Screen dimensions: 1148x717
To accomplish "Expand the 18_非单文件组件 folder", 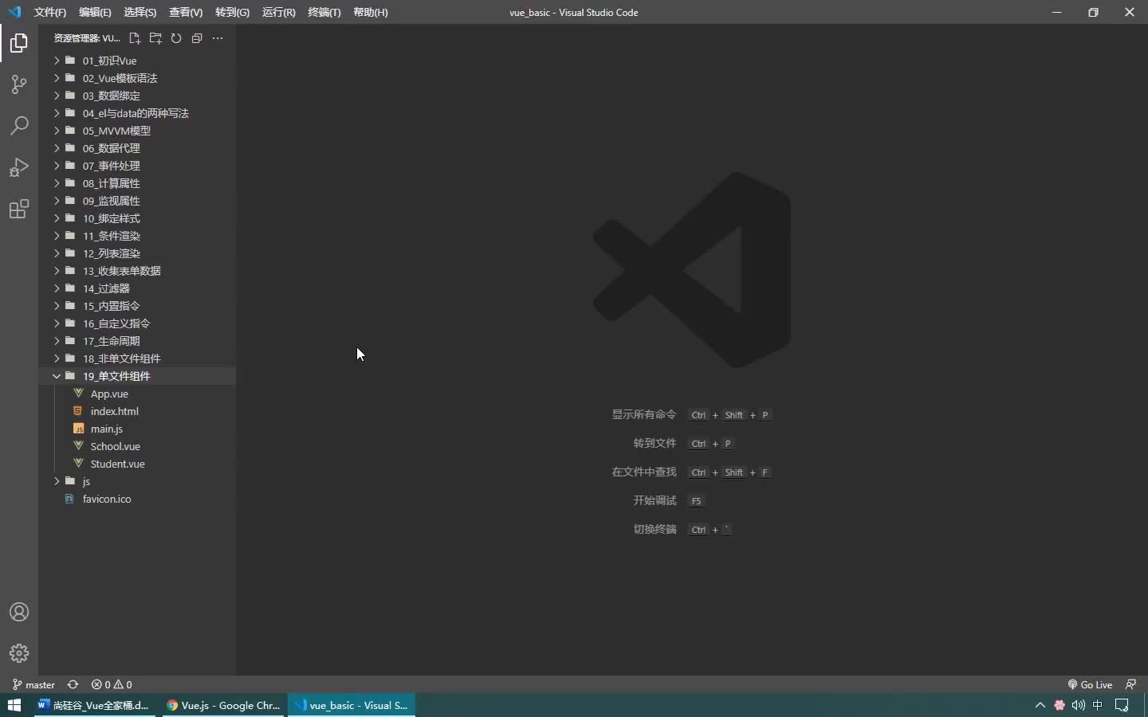I will [137, 358].
